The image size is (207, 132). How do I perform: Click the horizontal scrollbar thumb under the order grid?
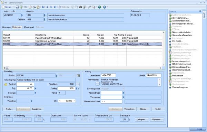click(7, 68)
